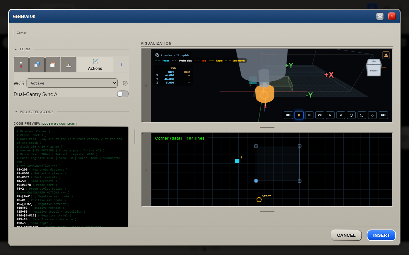Click the 'Safe travel' legend entry
Viewport: 409px width, 255px height.
click(236, 61)
